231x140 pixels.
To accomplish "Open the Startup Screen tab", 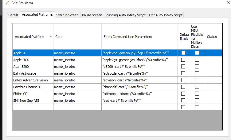I will (67, 15).
